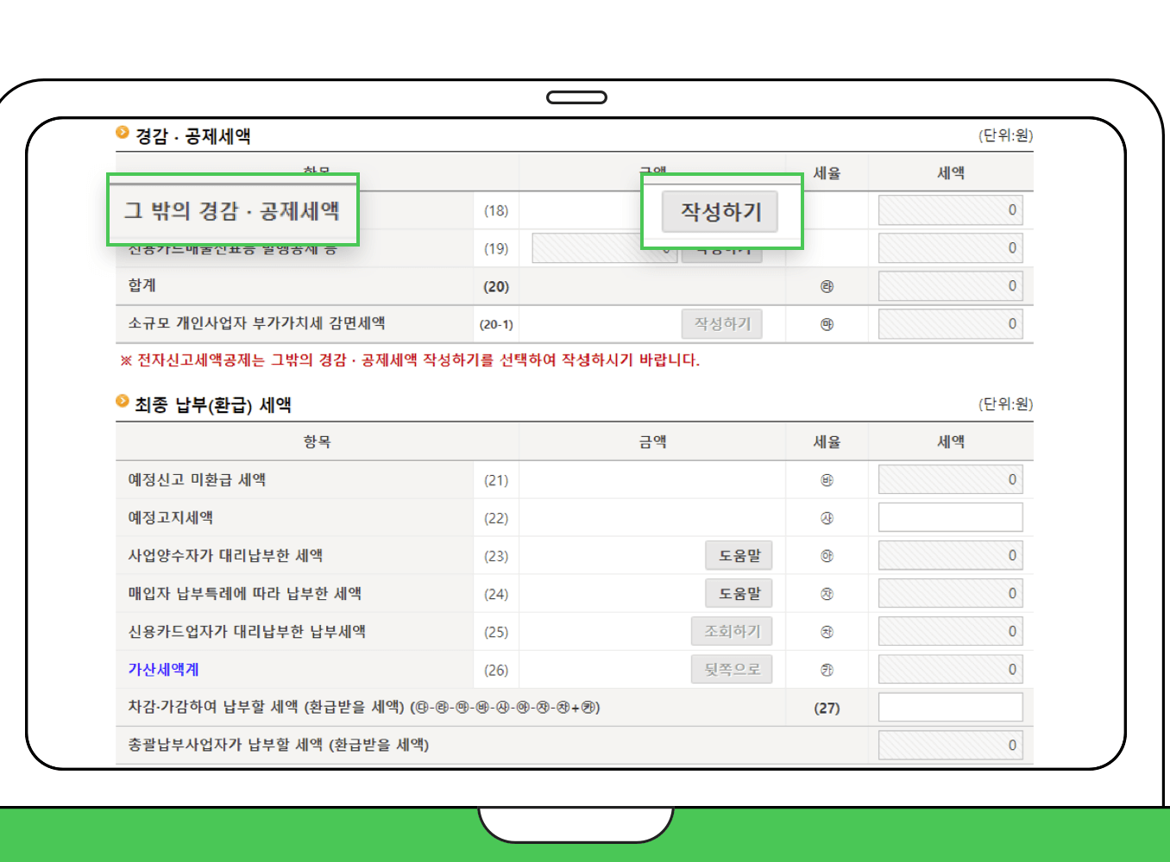Click the 예정고지세액 (22) amount input field
The width and height of the screenshot is (1170, 862).
tap(949, 516)
